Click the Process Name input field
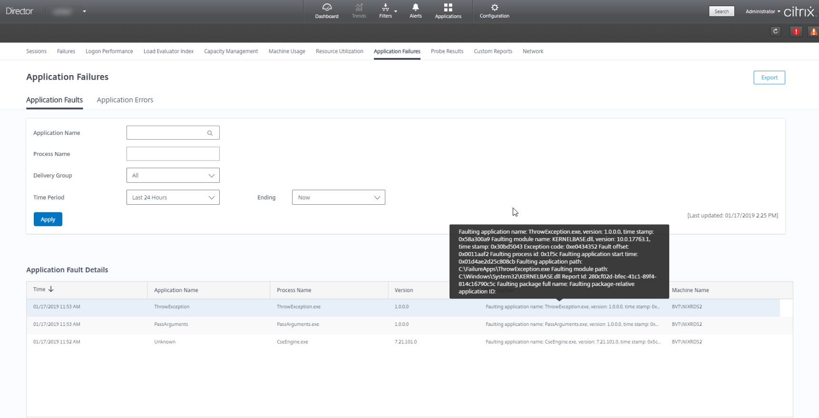This screenshot has width=819, height=418. [x=173, y=154]
